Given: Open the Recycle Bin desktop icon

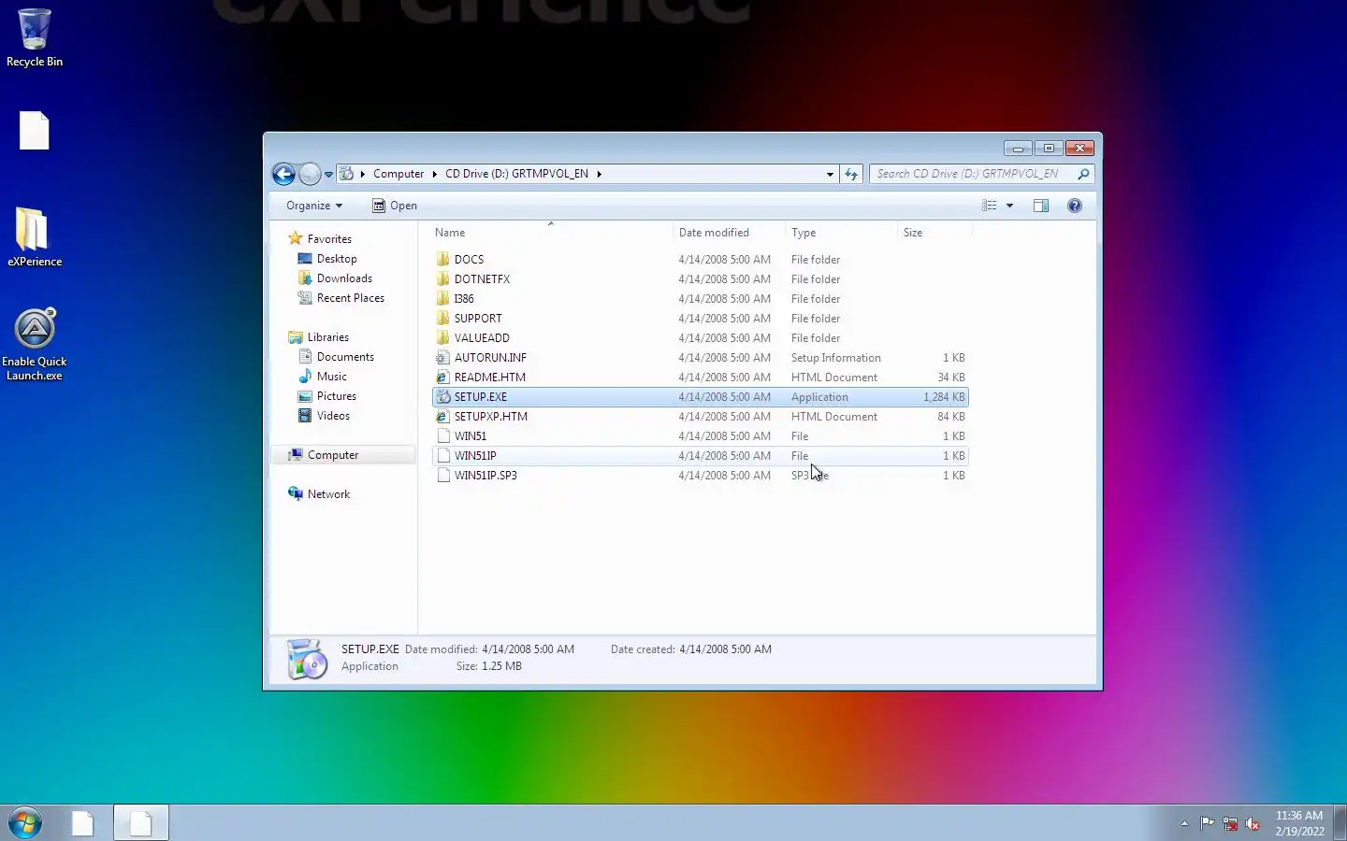Looking at the screenshot, I should pyautogui.click(x=35, y=38).
